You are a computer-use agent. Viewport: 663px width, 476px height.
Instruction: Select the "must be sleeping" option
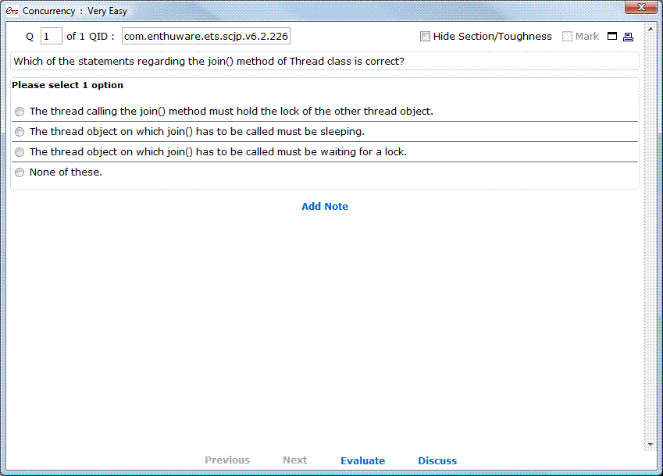coord(20,132)
